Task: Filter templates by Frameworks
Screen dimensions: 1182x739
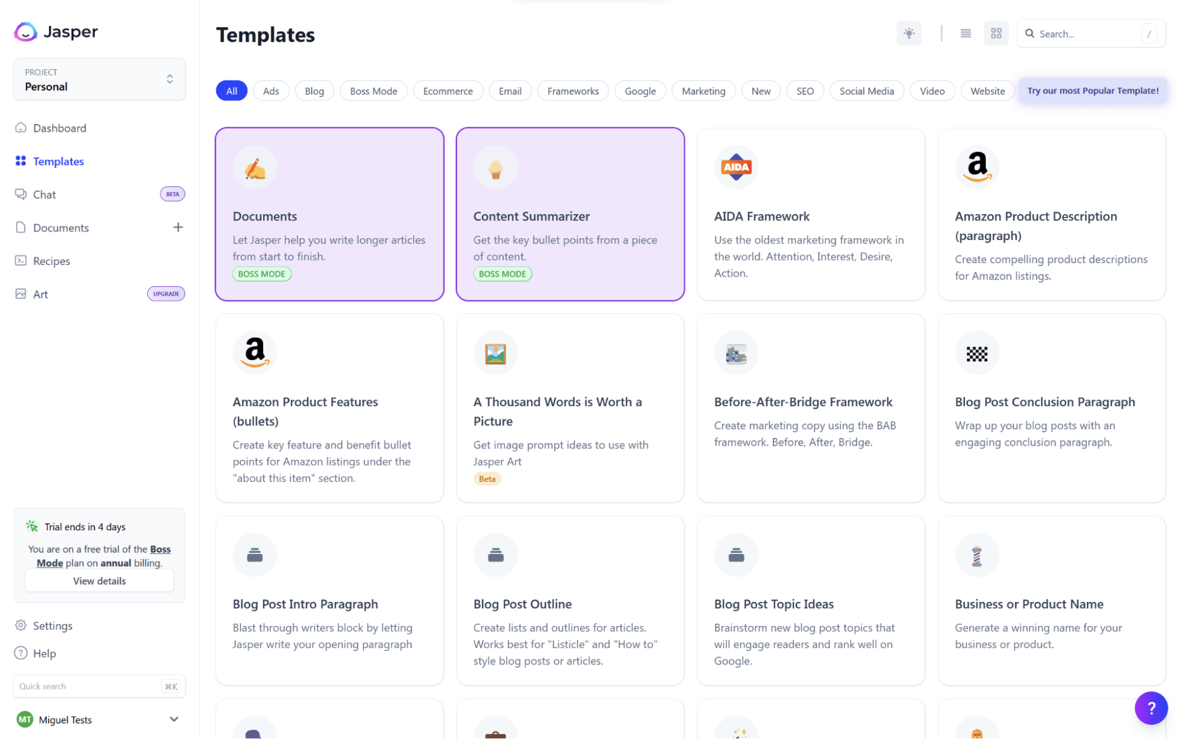Action: point(572,90)
